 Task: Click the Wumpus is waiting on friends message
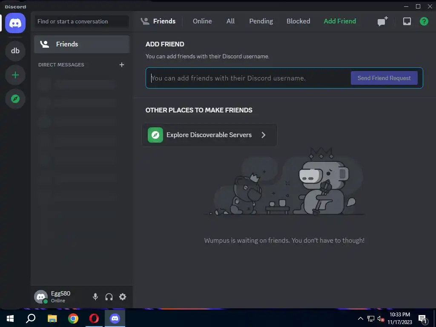point(284,241)
